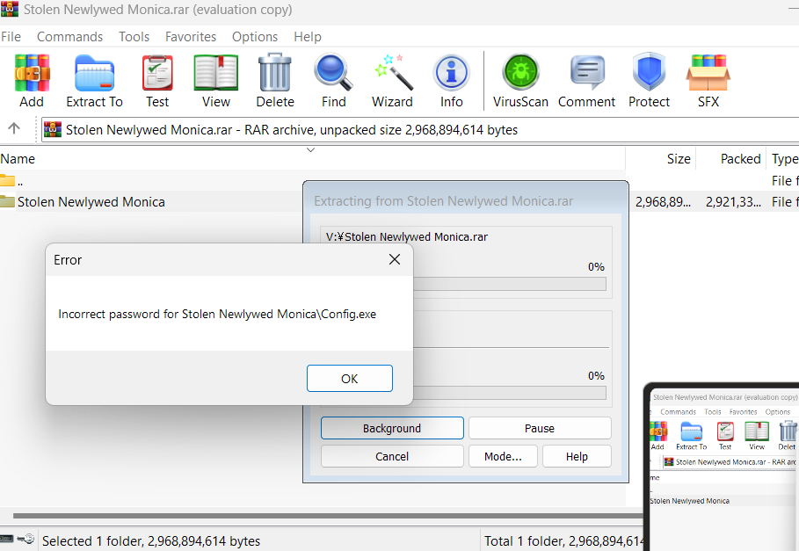This screenshot has width=799, height=551.
Task: Sort by the Packed column header
Action: click(731, 159)
